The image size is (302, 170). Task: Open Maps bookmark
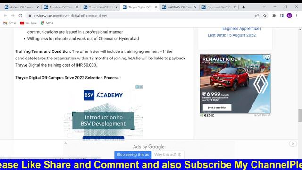(47, 23)
